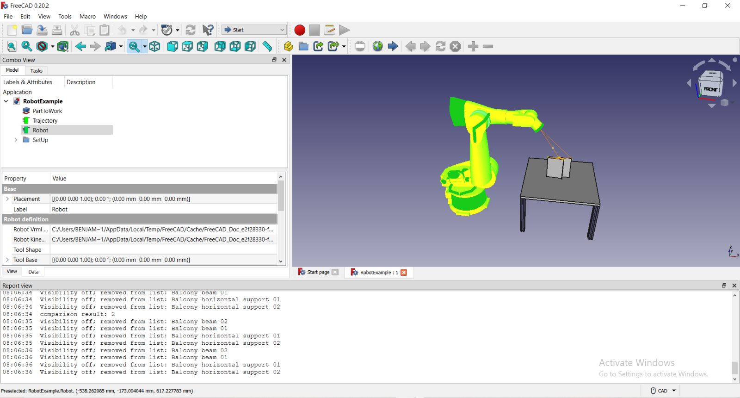Click the Fit Selection magnifier icon
The image size is (740, 398).
(27, 46)
